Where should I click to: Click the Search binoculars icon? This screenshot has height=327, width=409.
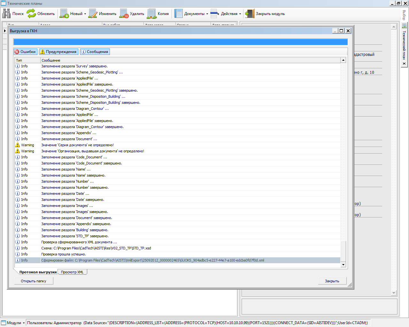point(6,14)
